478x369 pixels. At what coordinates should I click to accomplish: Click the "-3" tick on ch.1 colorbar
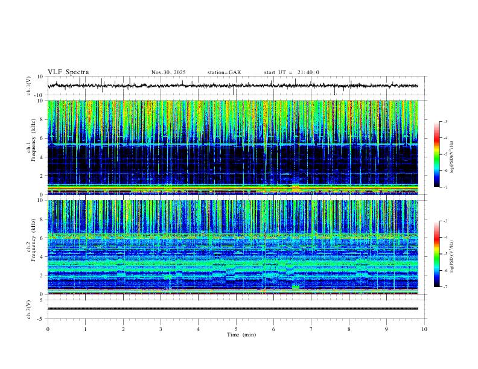pyautogui.click(x=445, y=121)
